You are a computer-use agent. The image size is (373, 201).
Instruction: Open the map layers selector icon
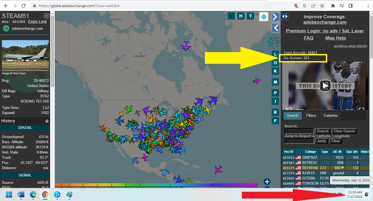click(264, 17)
